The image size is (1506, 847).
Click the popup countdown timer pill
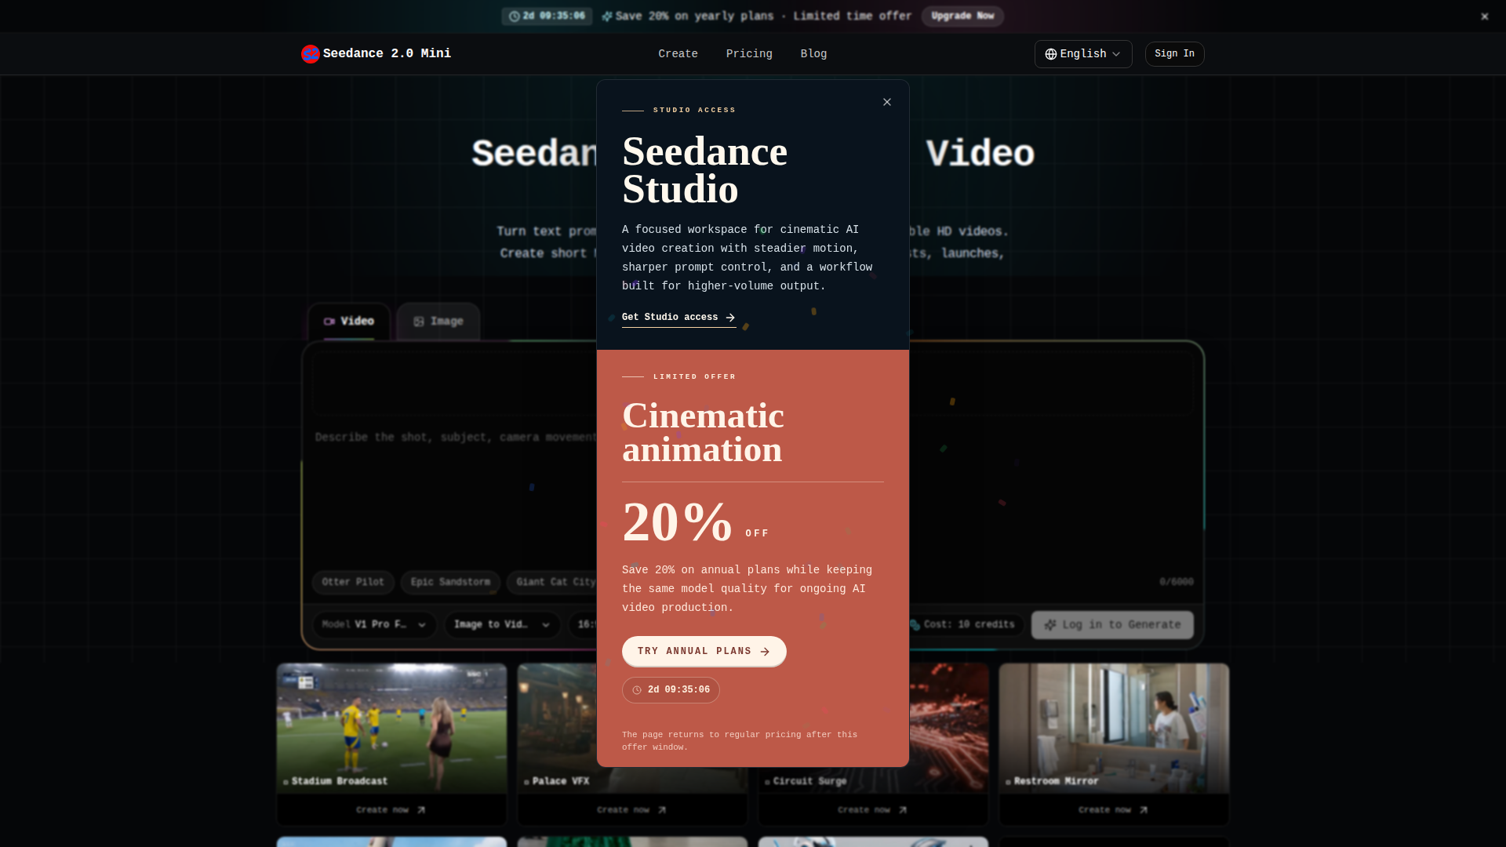pyautogui.click(x=671, y=690)
